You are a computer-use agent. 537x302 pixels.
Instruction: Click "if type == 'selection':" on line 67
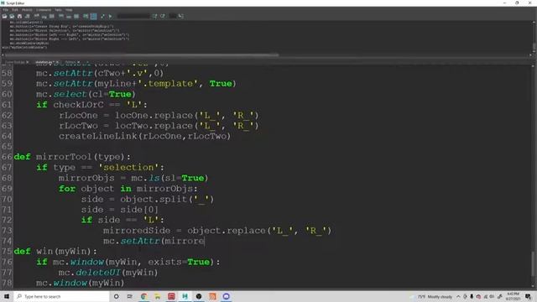pos(101,168)
